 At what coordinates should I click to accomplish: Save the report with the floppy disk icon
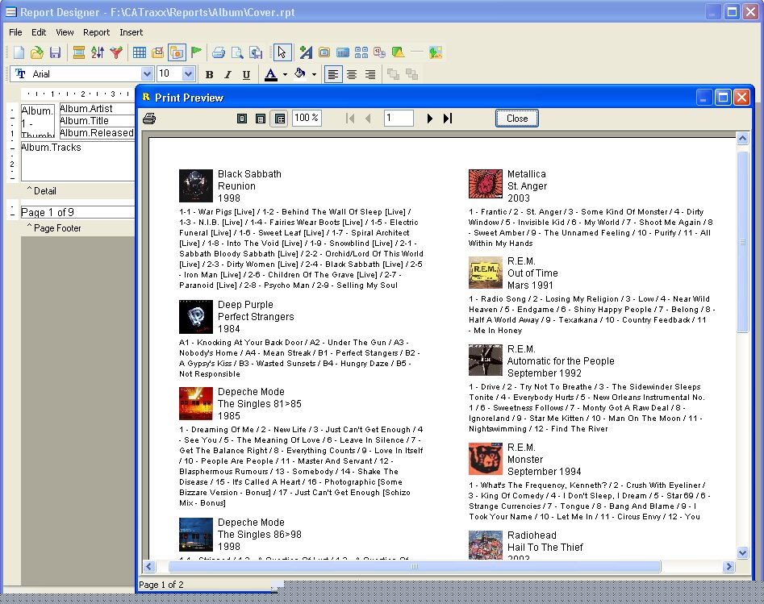click(55, 52)
